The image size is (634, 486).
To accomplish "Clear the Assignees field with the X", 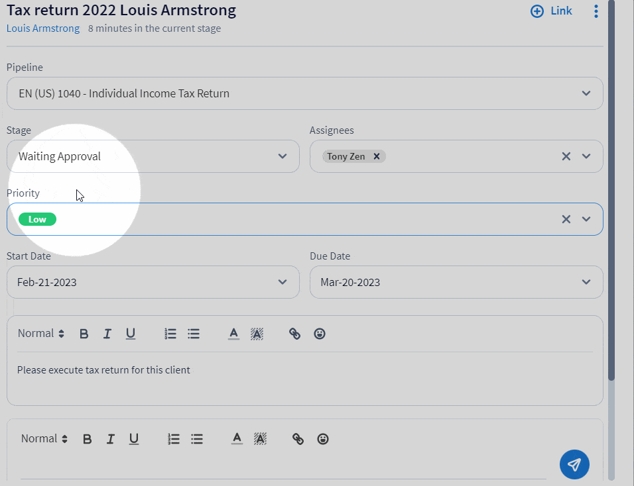I will (x=566, y=156).
